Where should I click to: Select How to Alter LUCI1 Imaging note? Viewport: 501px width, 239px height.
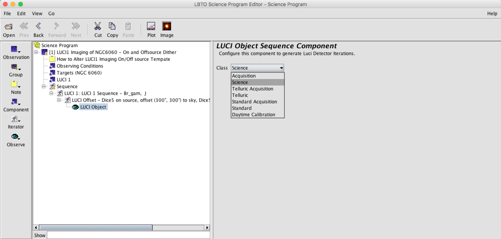[114, 59]
